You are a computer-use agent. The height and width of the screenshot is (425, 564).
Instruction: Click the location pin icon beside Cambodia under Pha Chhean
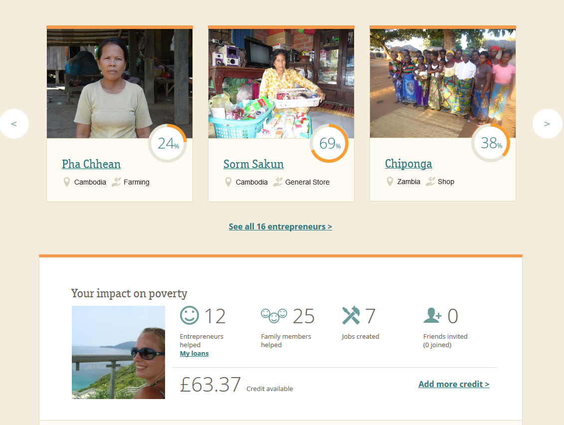pyautogui.click(x=66, y=182)
